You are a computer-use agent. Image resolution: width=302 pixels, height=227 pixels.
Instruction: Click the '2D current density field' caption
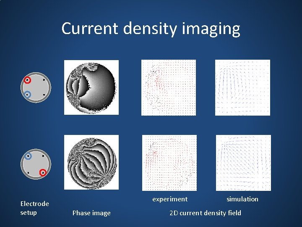tap(205, 213)
